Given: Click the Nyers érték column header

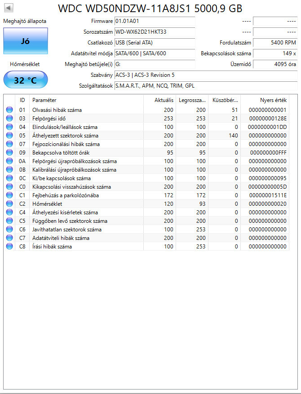Looking at the screenshot, I should (265, 100).
